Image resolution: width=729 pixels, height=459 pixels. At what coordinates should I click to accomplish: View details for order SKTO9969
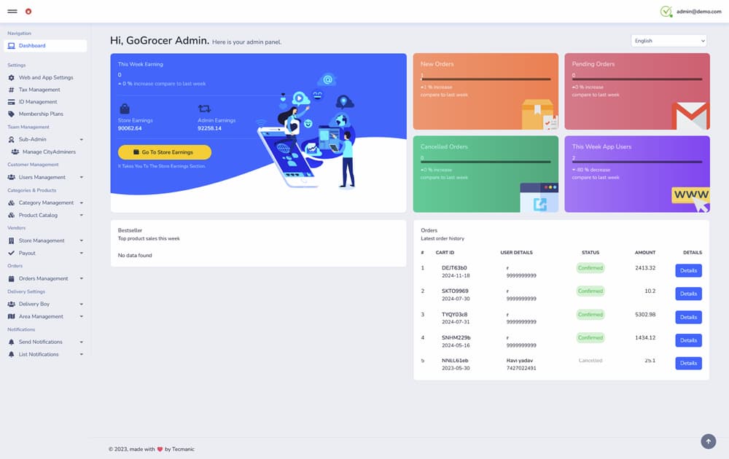coord(689,294)
